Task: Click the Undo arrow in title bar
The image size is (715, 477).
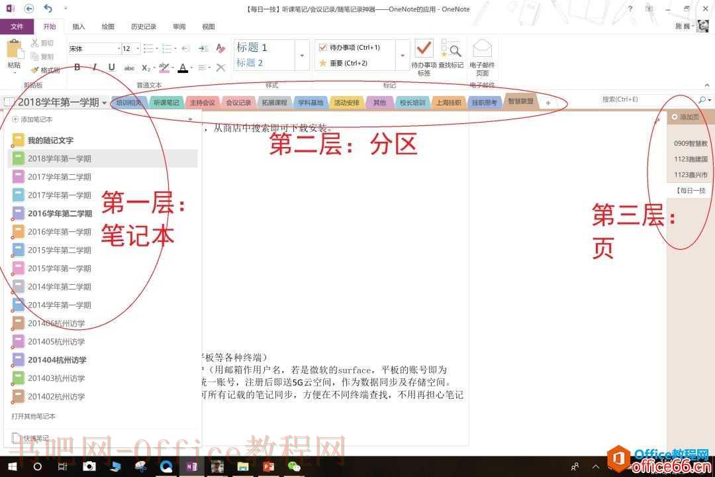Action: [48, 9]
